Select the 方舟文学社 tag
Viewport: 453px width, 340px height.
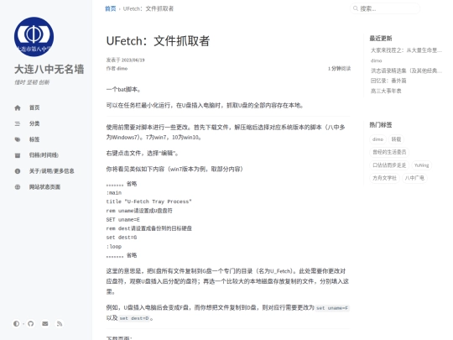[x=384, y=178]
